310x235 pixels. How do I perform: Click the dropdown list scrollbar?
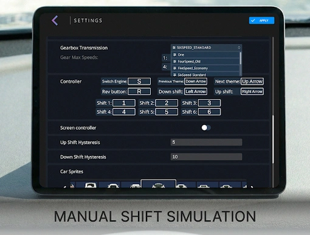coord(241,58)
